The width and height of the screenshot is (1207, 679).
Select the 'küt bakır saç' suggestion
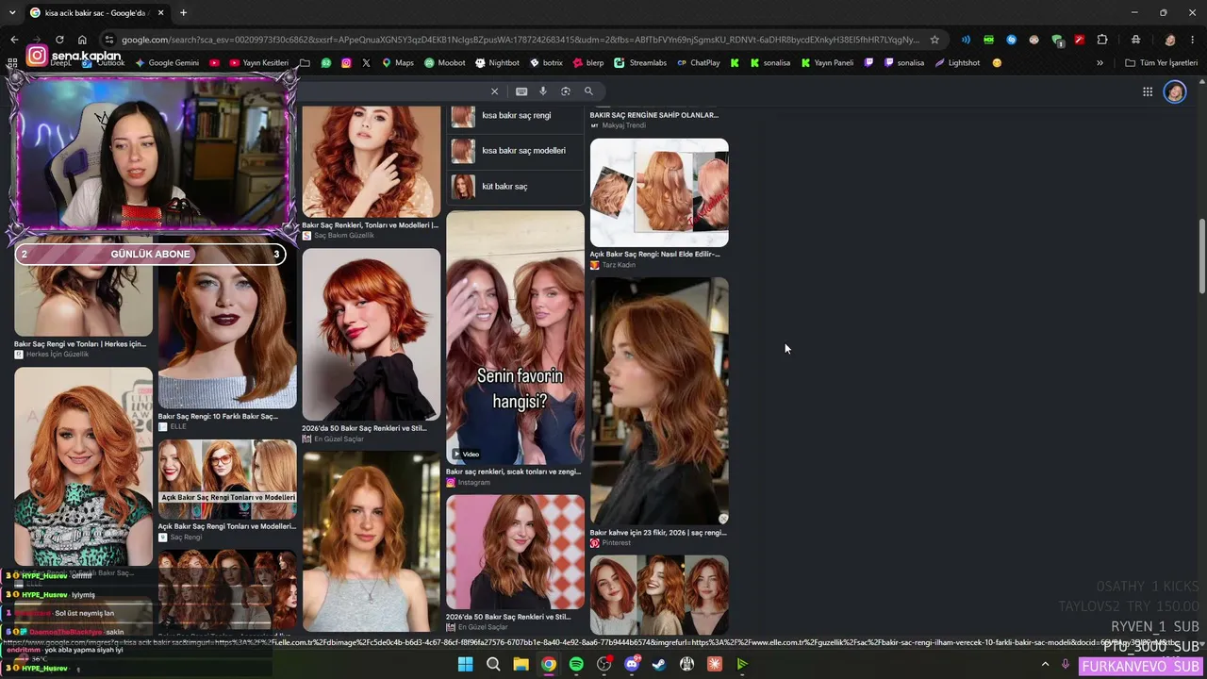[516, 187]
